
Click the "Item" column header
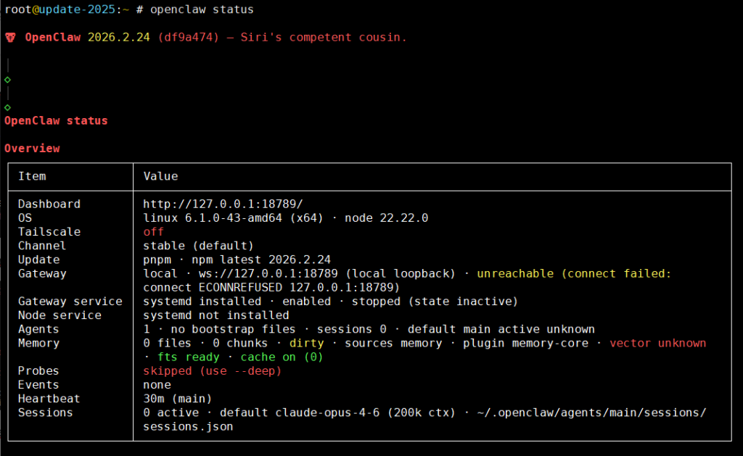pyautogui.click(x=32, y=176)
